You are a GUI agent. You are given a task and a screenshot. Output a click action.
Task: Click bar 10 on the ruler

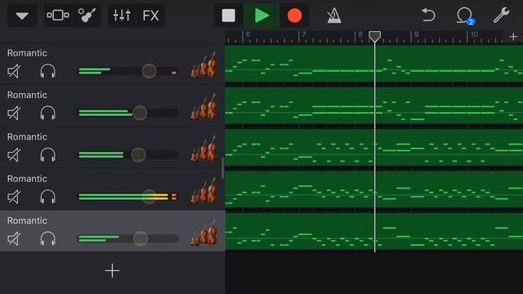point(474,34)
